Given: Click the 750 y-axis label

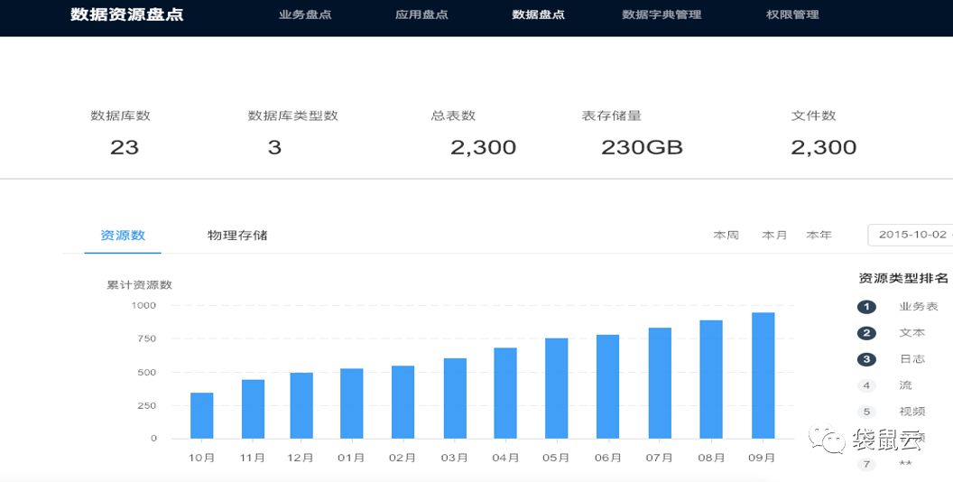Looking at the screenshot, I should 148,338.
